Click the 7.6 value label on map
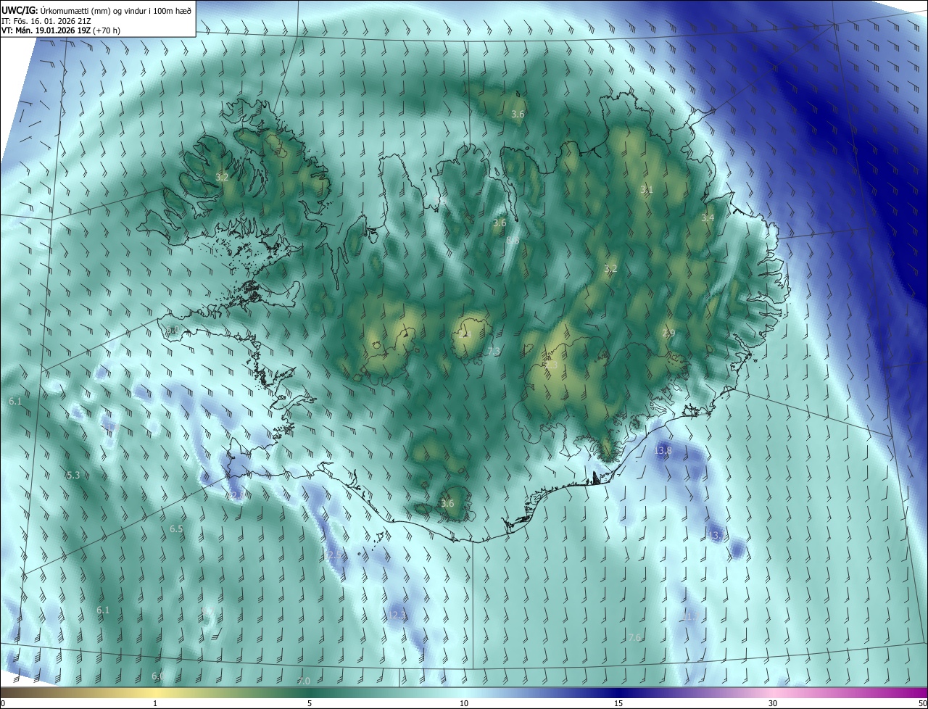This screenshot has height=709, width=928. (634, 637)
